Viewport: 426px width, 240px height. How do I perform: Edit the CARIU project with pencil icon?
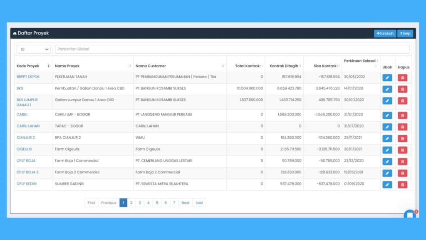click(387, 115)
